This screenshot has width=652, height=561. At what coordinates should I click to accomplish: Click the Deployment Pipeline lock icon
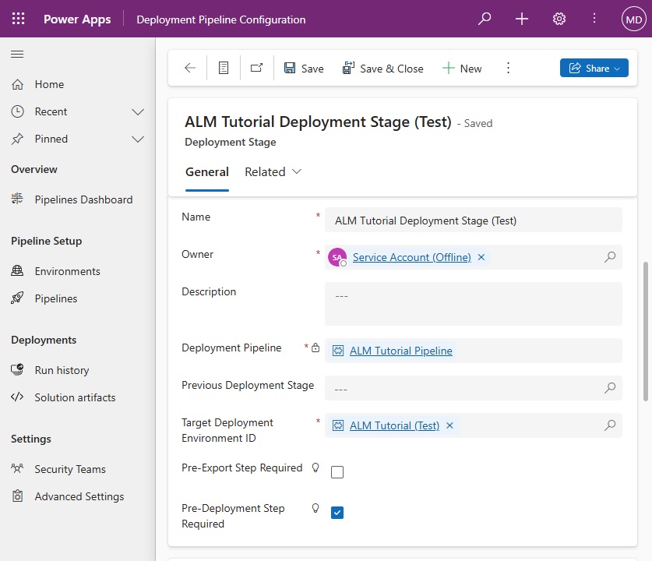pyautogui.click(x=315, y=348)
